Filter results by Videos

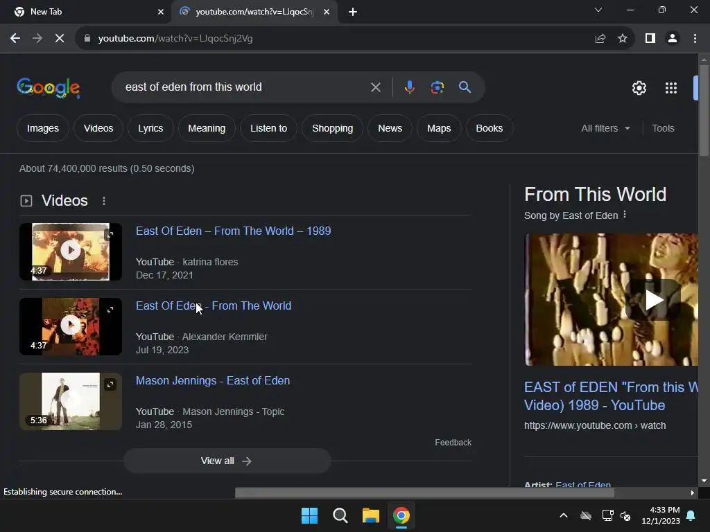[x=98, y=128]
